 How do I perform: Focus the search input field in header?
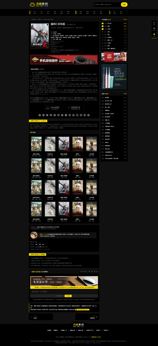(107, 4)
